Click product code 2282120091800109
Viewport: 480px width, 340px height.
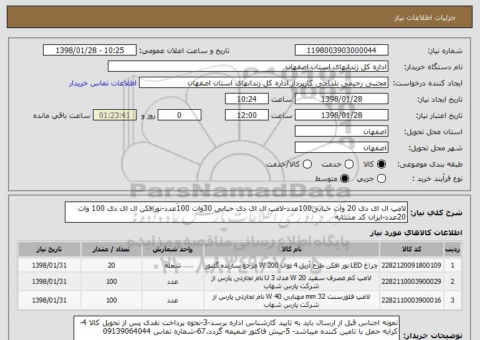(411, 265)
